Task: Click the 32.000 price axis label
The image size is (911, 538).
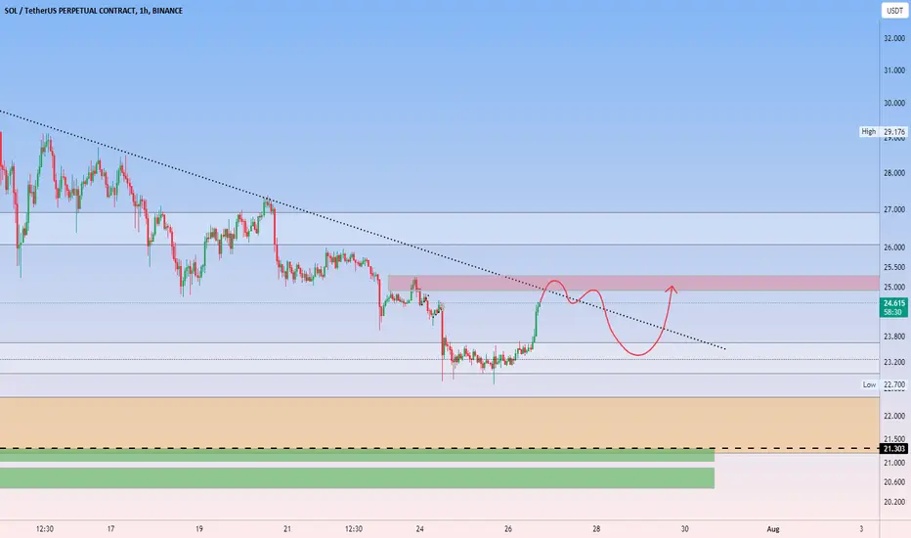Action: point(894,38)
